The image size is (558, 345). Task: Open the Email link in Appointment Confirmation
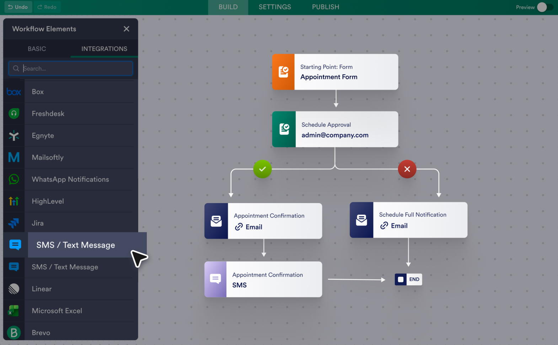click(248, 227)
